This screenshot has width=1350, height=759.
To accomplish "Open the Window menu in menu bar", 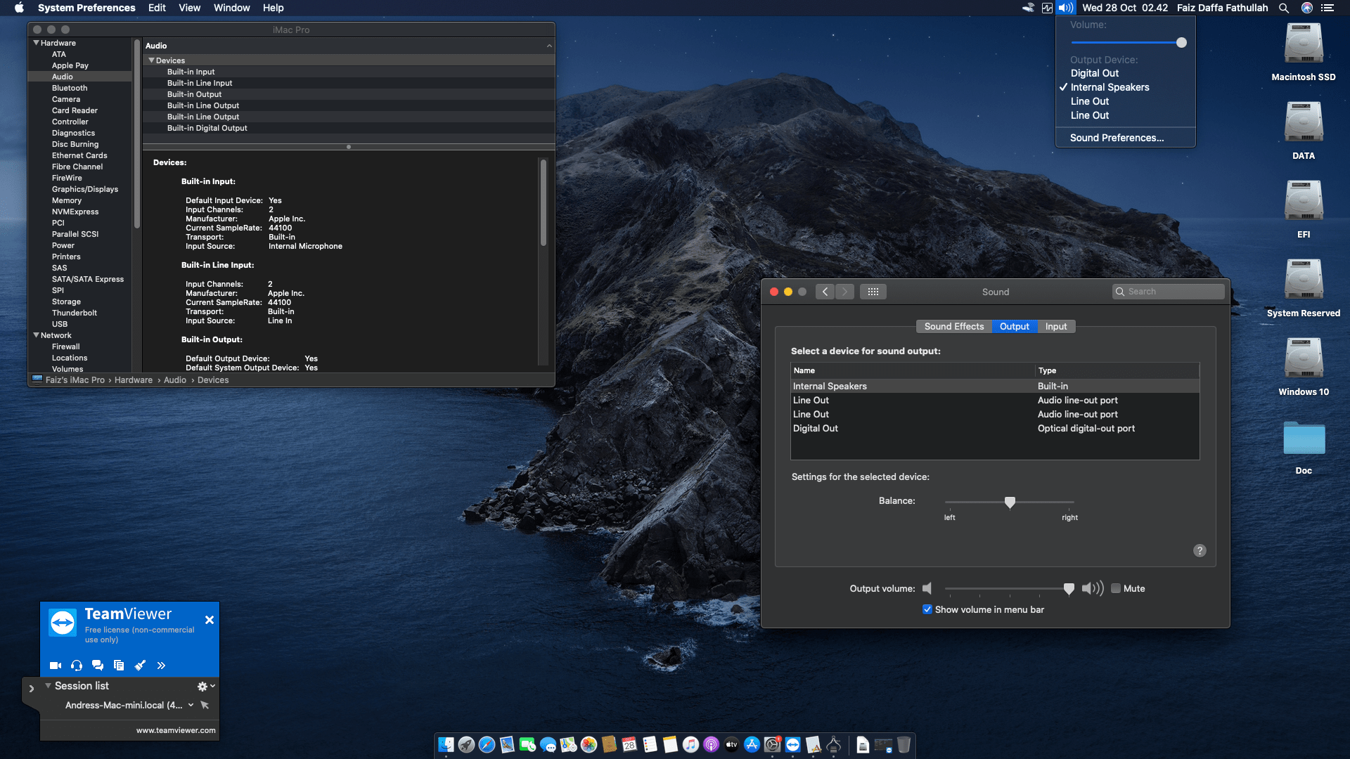I will click(231, 8).
